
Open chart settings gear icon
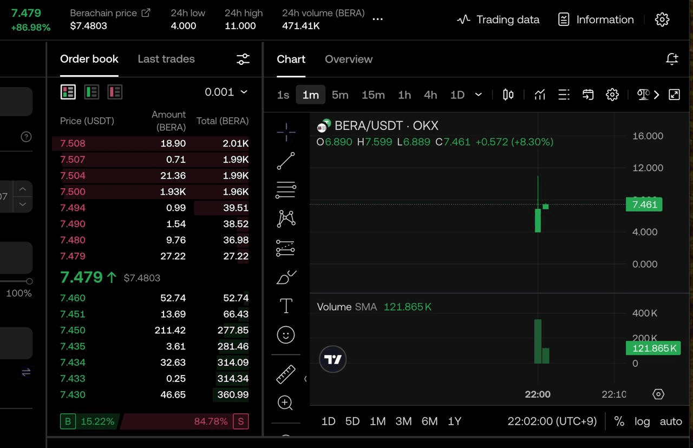point(612,95)
